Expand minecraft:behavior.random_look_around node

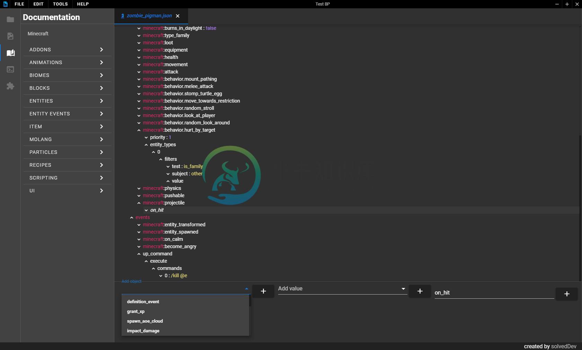pos(139,123)
